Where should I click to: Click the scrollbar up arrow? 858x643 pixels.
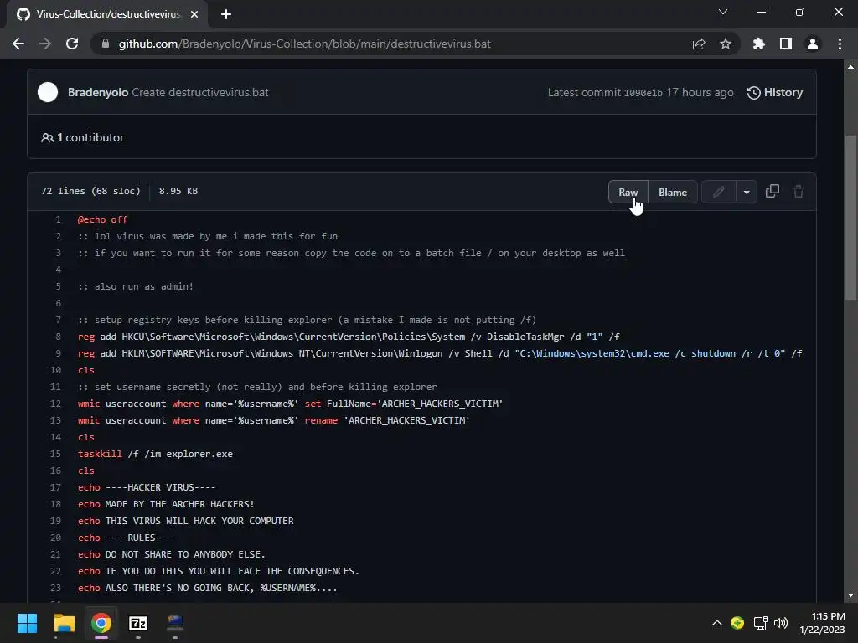click(850, 67)
